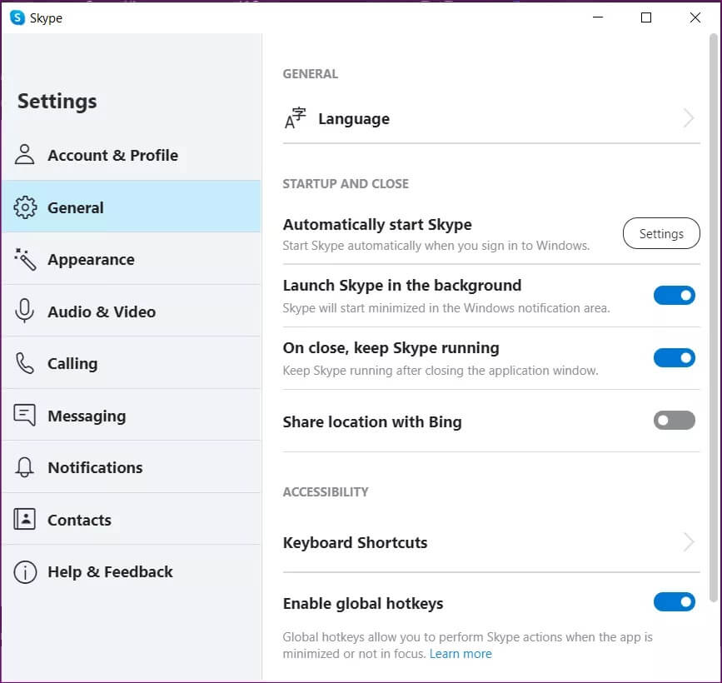Click the ACCESSIBILITY section header
The image size is (722, 683).
pyautogui.click(x=326, y=492)
